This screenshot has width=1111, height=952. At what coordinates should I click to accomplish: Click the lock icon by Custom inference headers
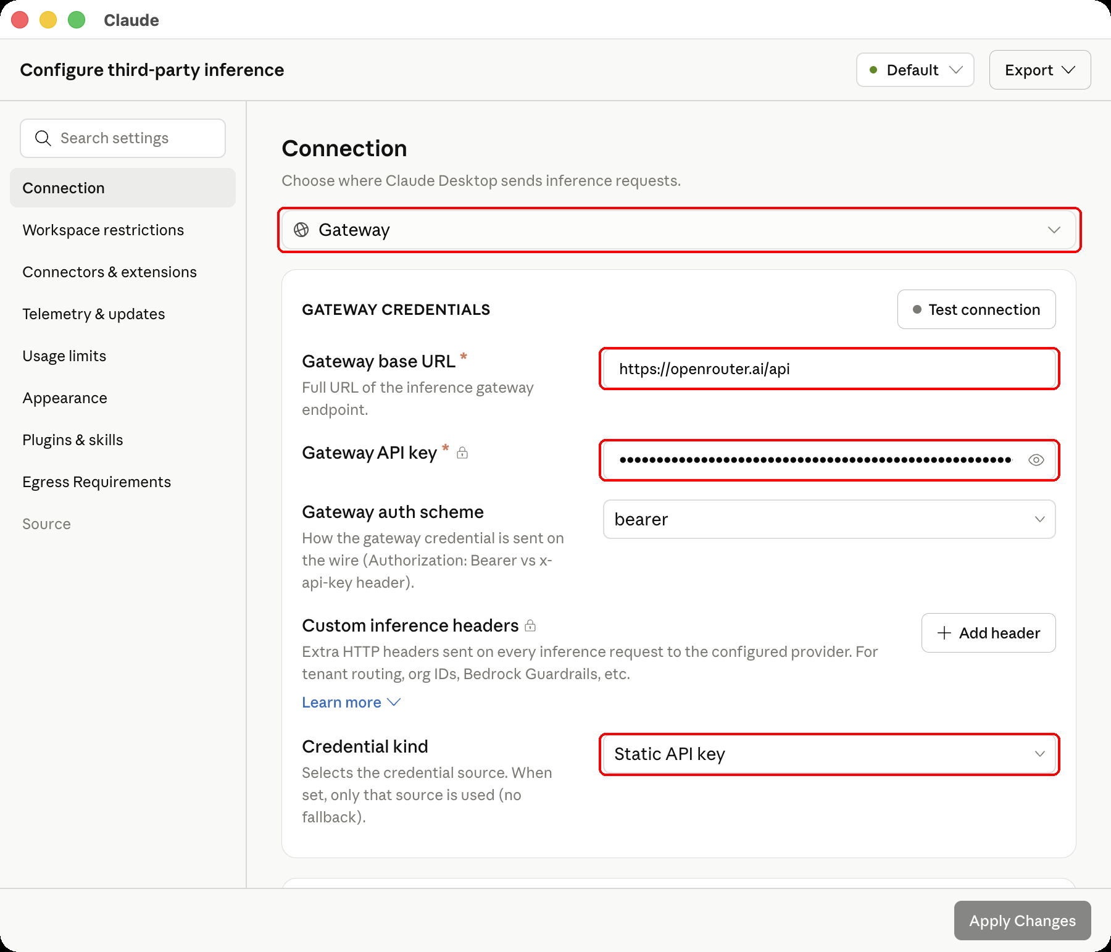tap(530, 626)
